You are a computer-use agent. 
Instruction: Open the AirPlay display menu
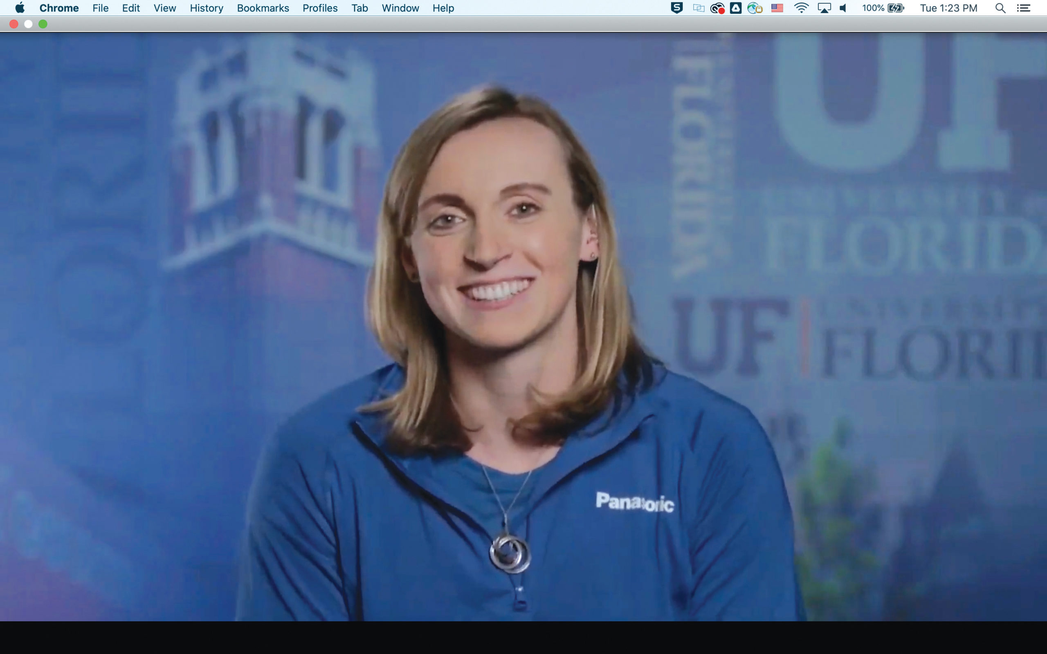coord(824,8)
